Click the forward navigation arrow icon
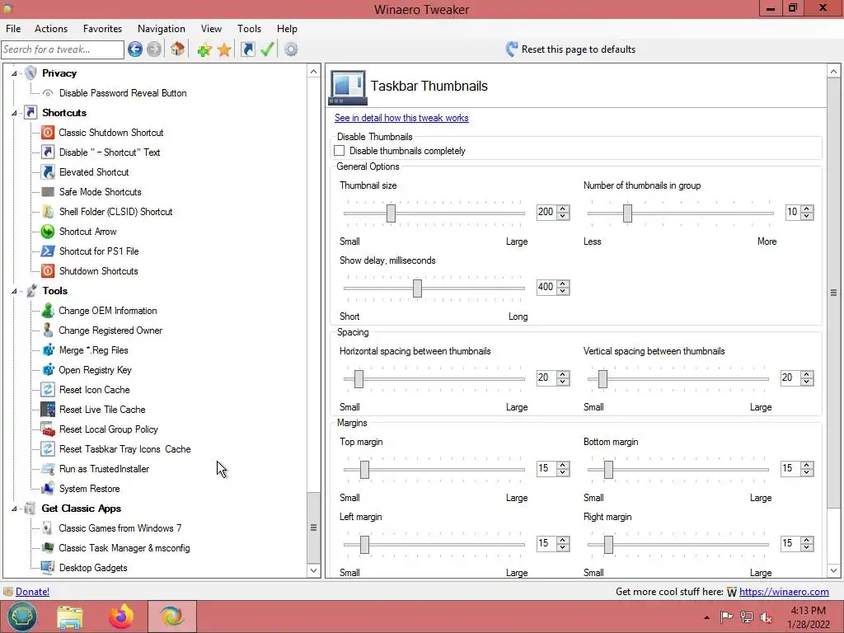This screenshot has width=844, height=633. click(154, 49)
